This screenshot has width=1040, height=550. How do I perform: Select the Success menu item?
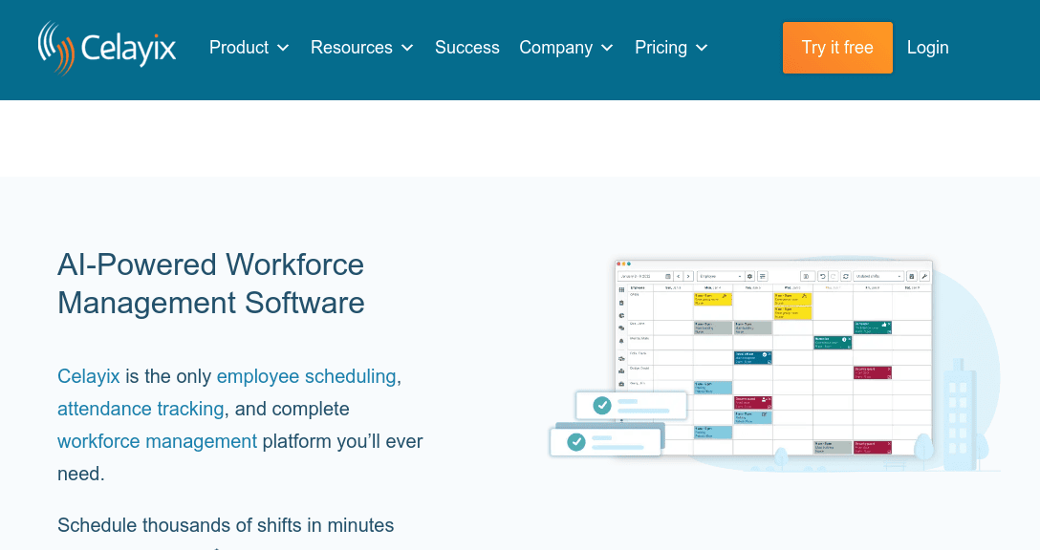click(466, 47)
